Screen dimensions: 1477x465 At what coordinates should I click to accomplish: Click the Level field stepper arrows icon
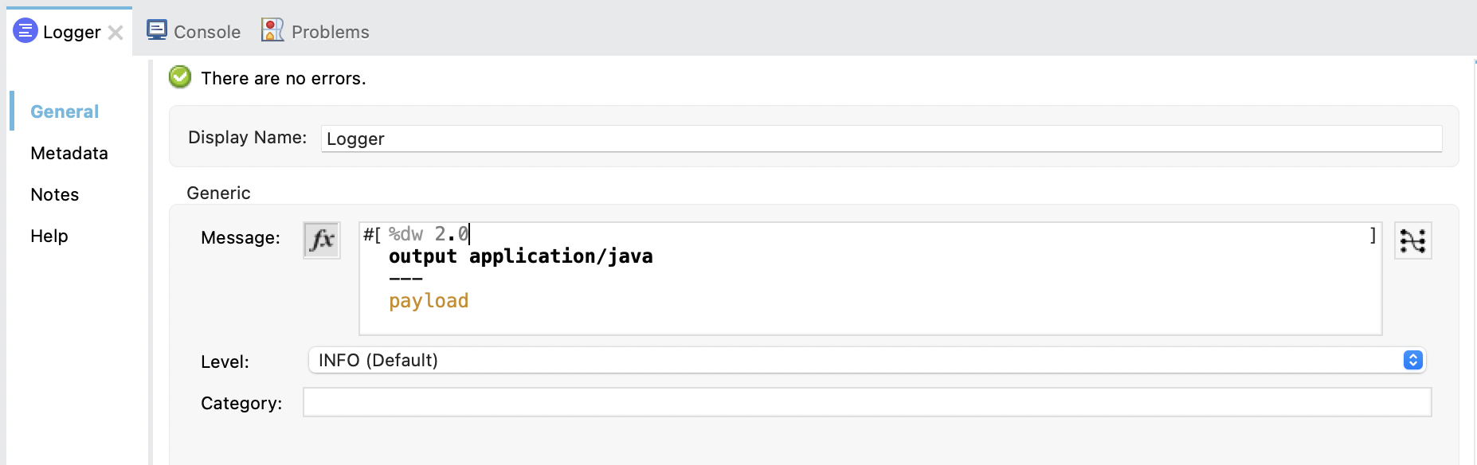tap(1414, 360)
